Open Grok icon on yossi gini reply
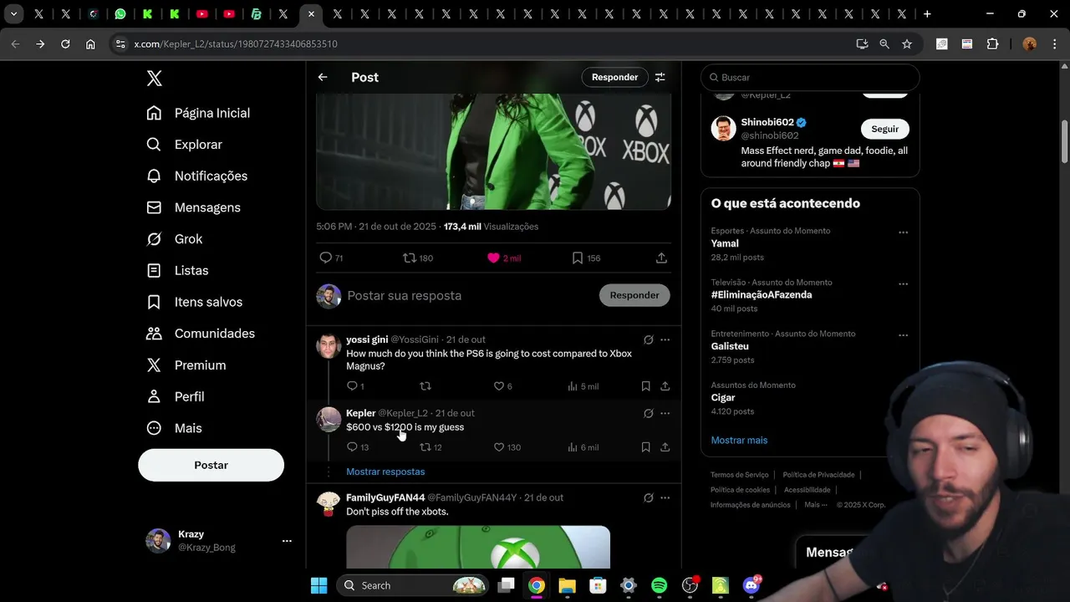Viewport: 1070px width, 602px height. [649, 339]
